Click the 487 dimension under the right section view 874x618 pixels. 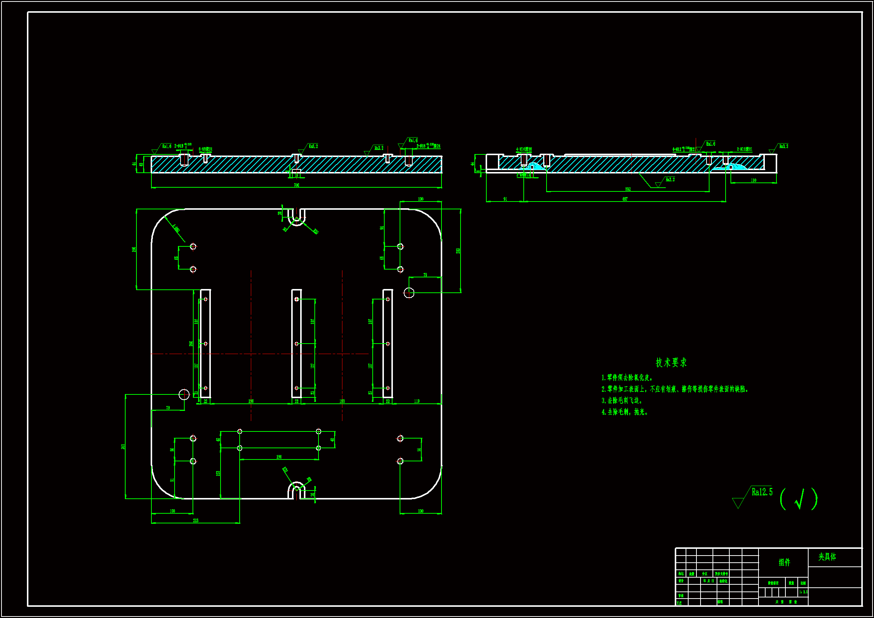(625, 199)
